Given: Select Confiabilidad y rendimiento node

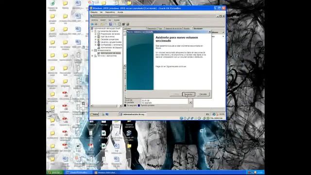Looking at the screenshot, I should click(111, 45).
